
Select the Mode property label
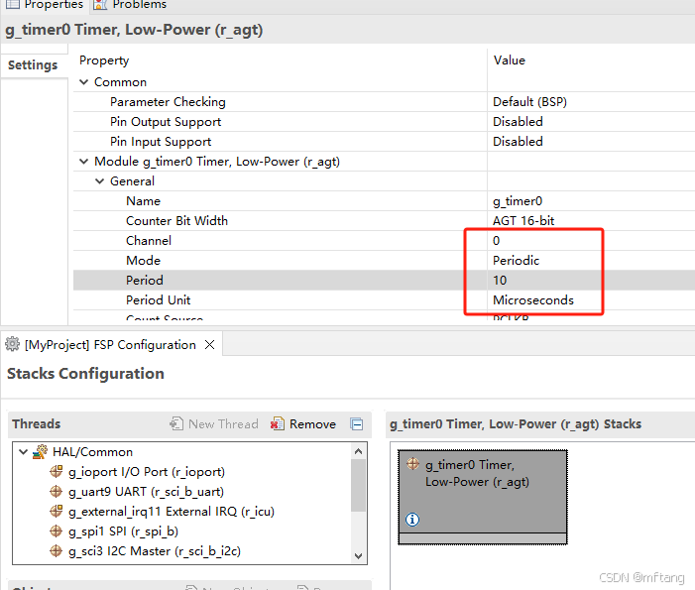[143, 260]
